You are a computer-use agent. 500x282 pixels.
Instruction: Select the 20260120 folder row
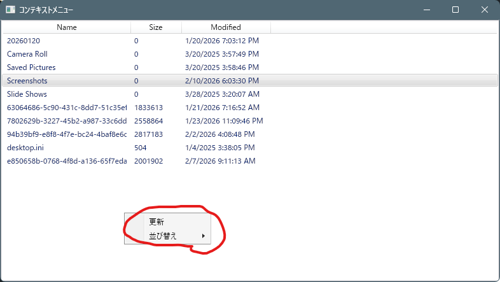23,41
